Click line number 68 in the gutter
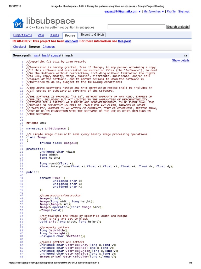Screen dimensions: 201x269 click(21, 257)
